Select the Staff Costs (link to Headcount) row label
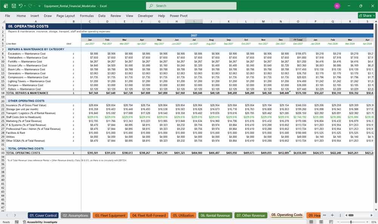This screenshot has width=378, height=224. click(x=23, y=117)
